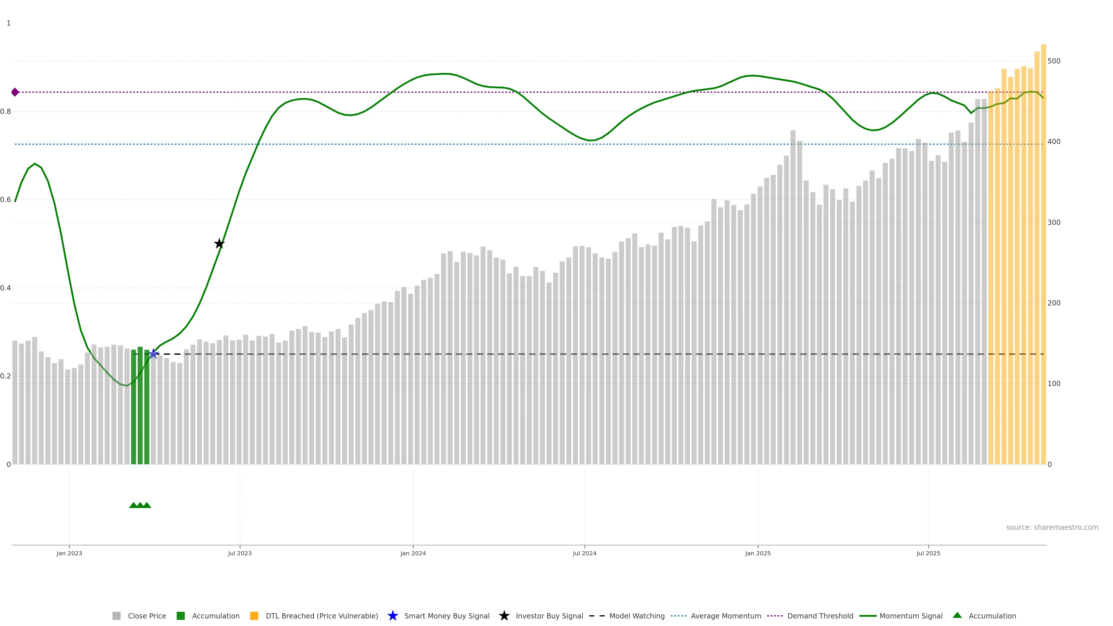Toggle Momentum Signal line in legend
Viewport: 1113px width, 626px height.
[x=911, y=616]
